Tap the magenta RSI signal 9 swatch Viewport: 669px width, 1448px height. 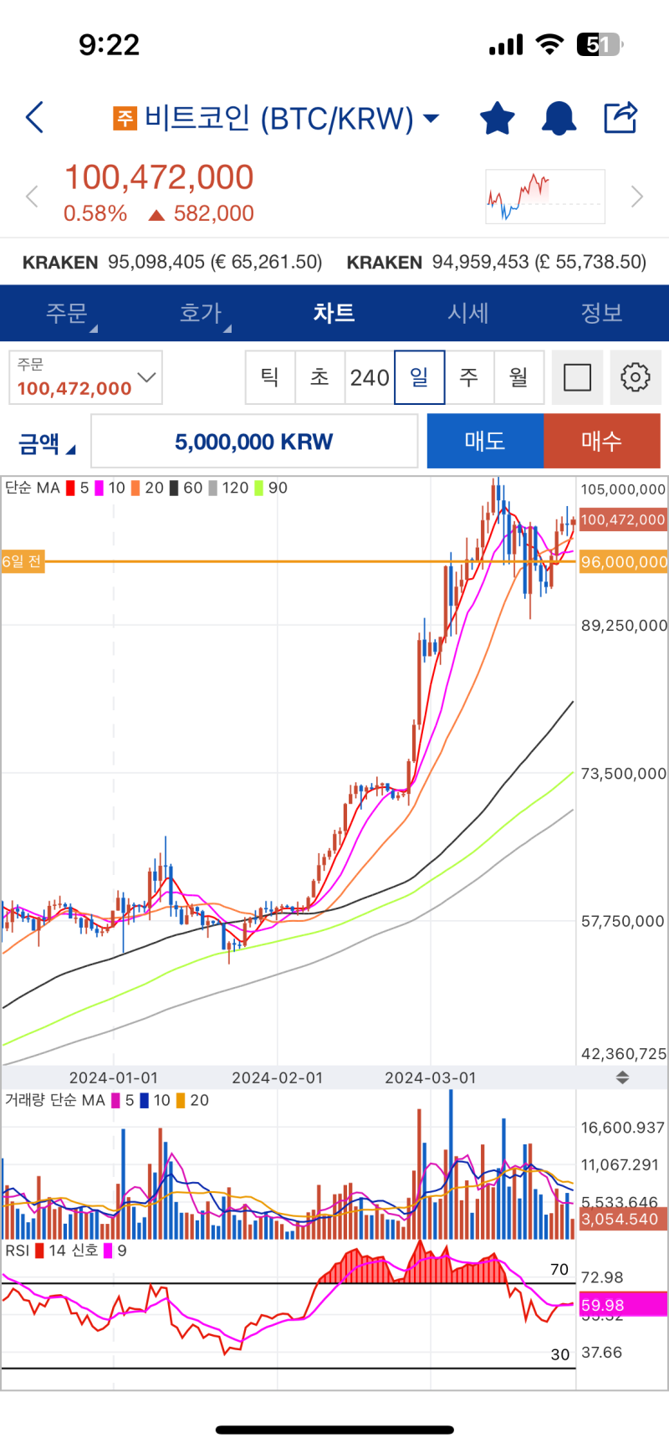pyautogui.click(x=108, y=1251)
